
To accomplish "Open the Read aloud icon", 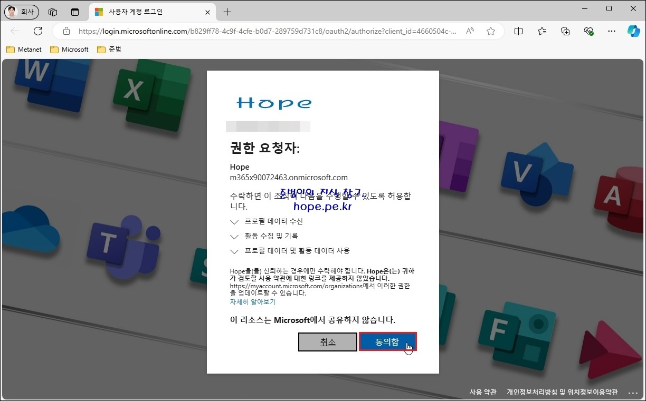I will pyautogui.click(x=470, y=31).
